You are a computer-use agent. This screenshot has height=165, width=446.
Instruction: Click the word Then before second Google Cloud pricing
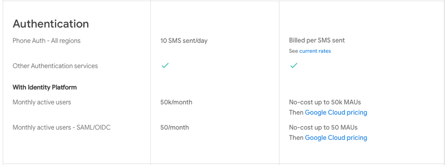click(x=296, y=138)
